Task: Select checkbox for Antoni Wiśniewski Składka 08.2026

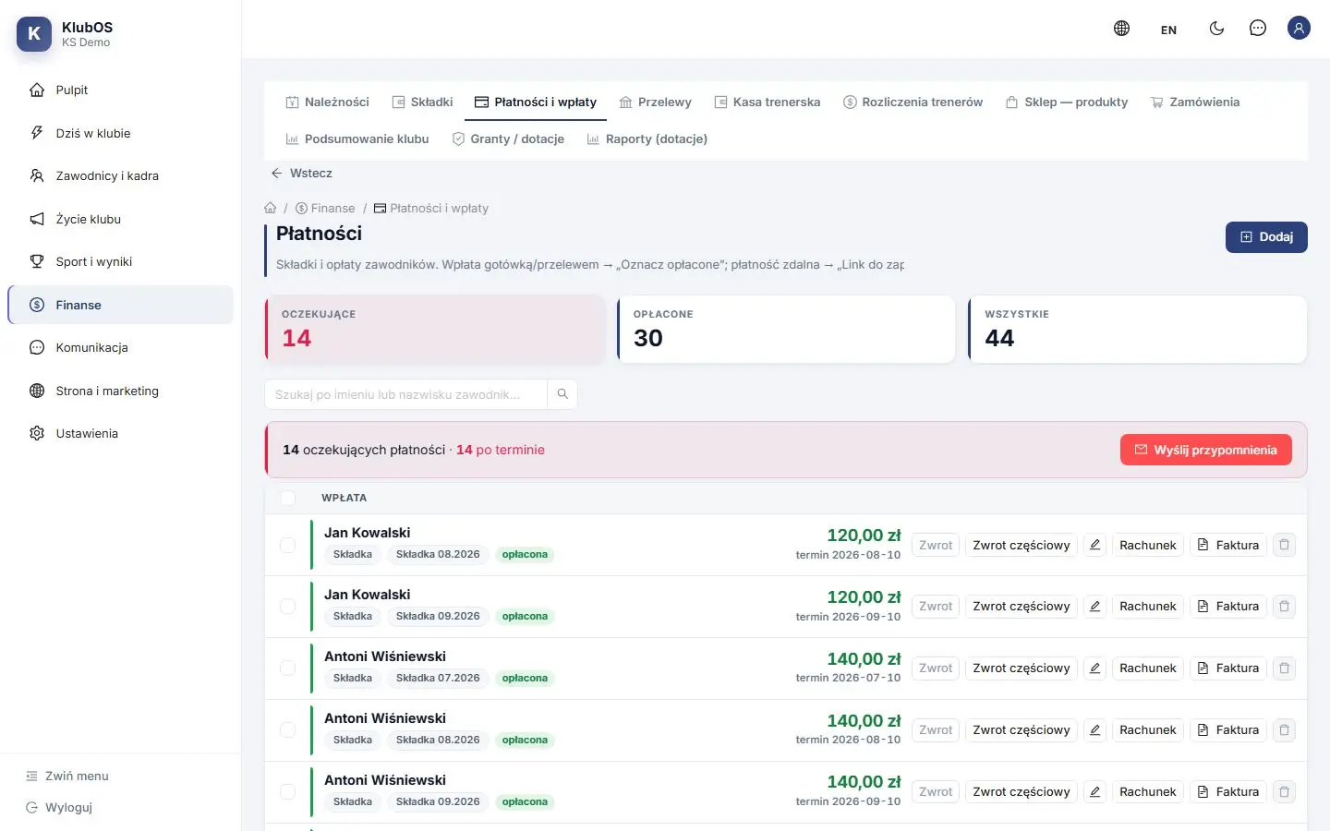Action: pos(287,730)
